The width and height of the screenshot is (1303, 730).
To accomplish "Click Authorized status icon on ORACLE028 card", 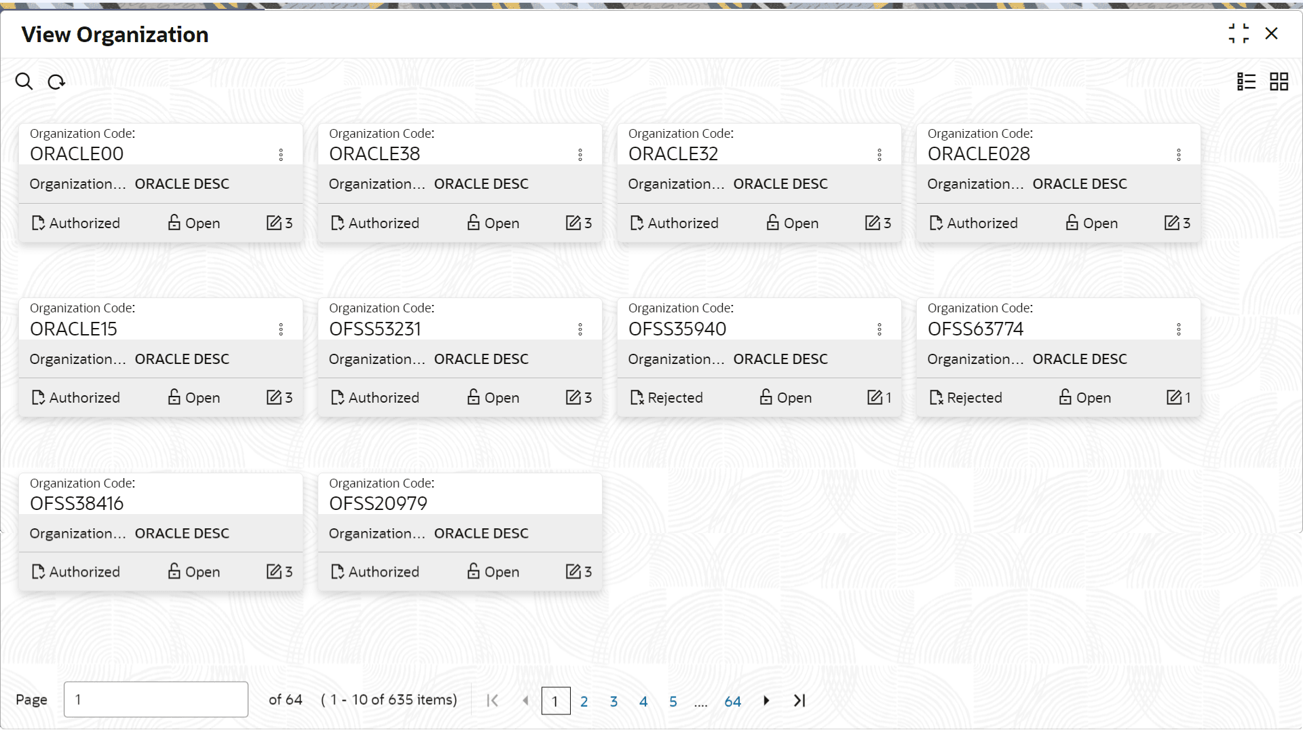I will (936, 223).
